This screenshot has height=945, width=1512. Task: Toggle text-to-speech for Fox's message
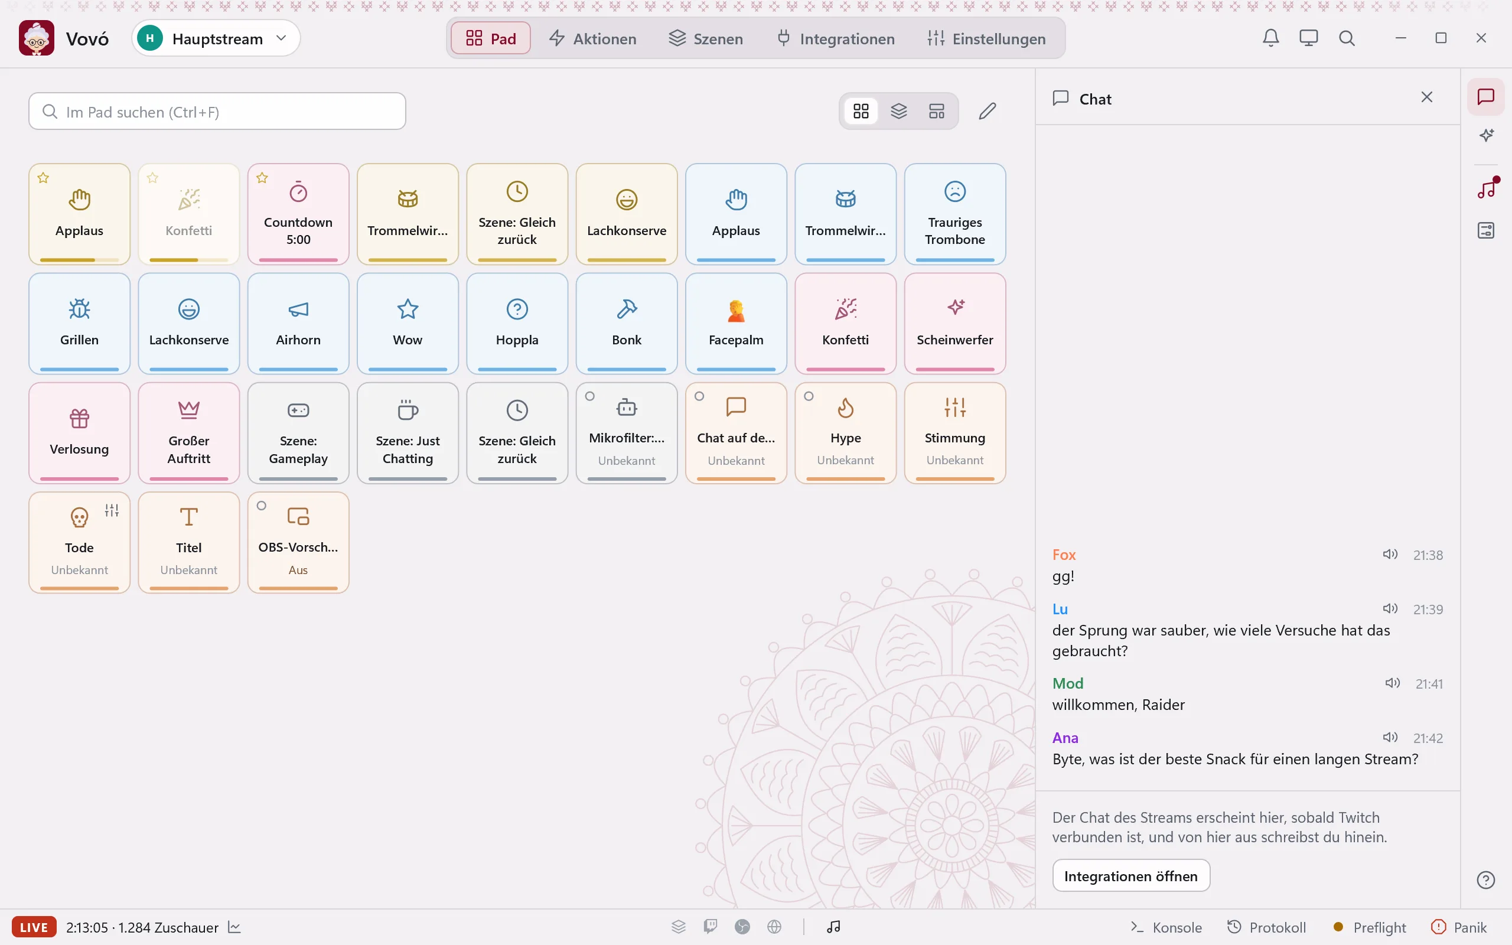pyautogui.click(x=1390, y=555)
